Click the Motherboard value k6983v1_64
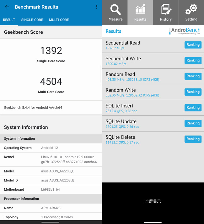 (50, 189)
